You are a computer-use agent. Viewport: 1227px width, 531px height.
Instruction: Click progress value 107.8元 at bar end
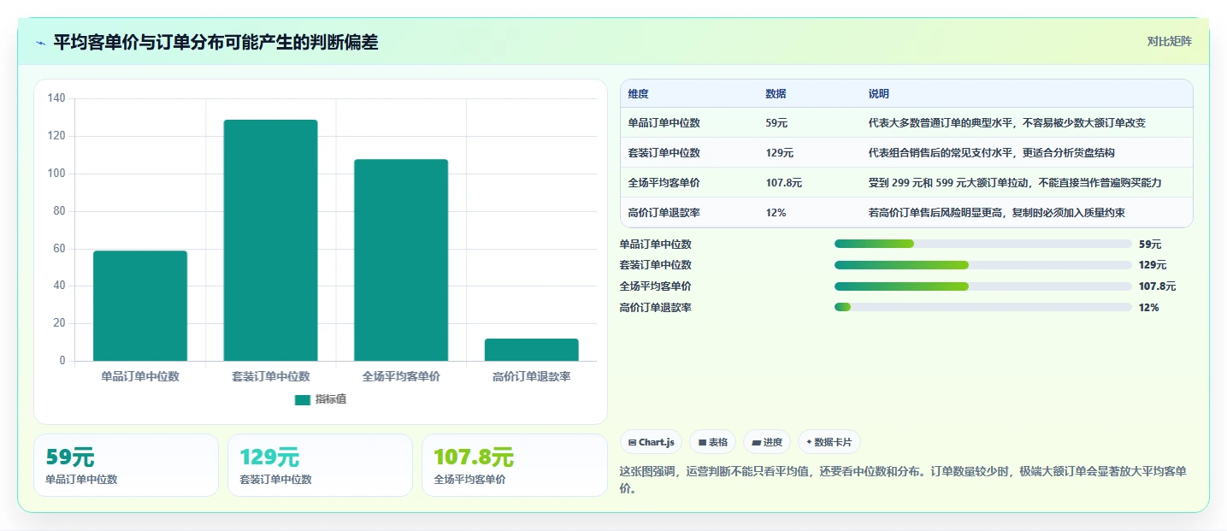[1157, 286]
